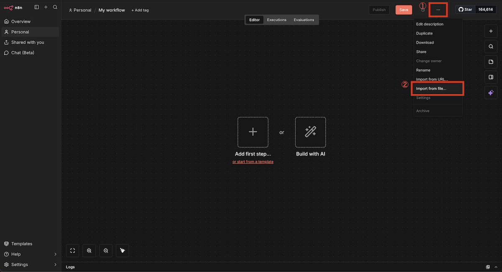Zoom in on the canvas

pos(89,250)
